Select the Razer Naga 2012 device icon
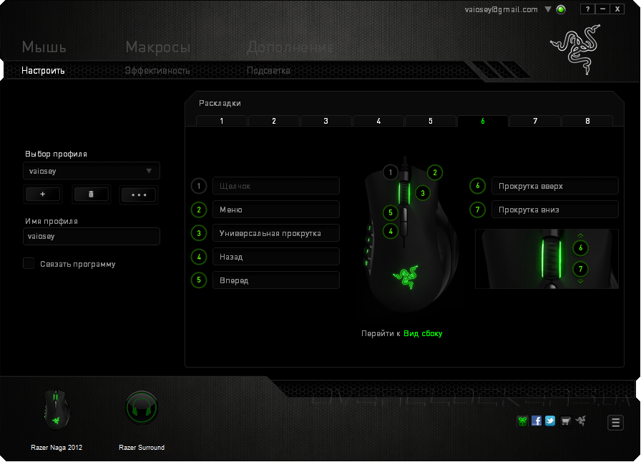641x462 pixels. coord(57,410)
